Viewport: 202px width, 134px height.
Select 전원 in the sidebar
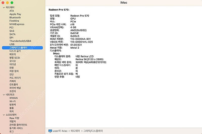(11, 68)
